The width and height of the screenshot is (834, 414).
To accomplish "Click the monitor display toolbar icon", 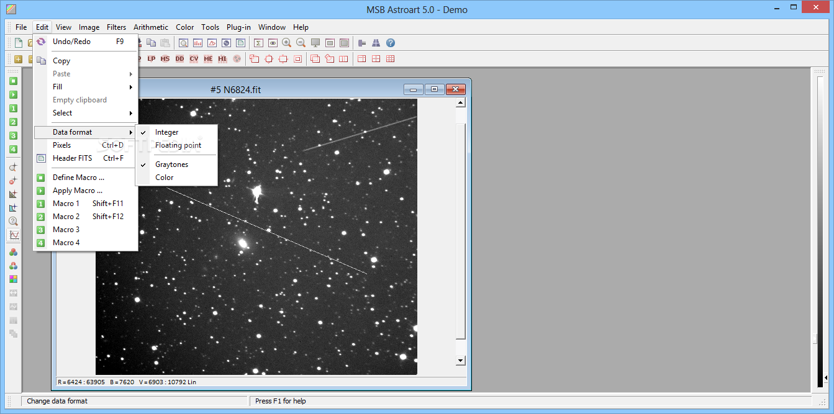I will point(315,43).
